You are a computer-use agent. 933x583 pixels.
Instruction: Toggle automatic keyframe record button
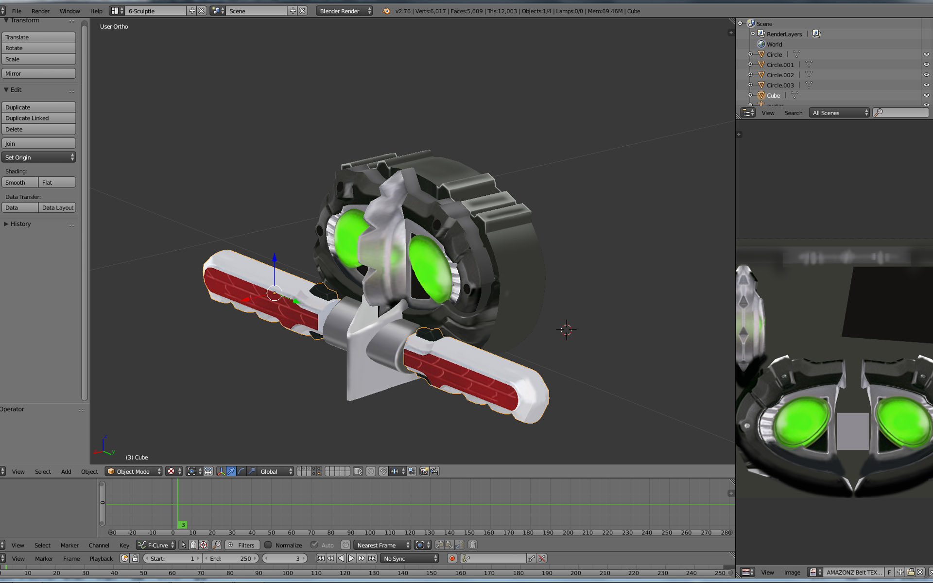[x=452, y=559]
